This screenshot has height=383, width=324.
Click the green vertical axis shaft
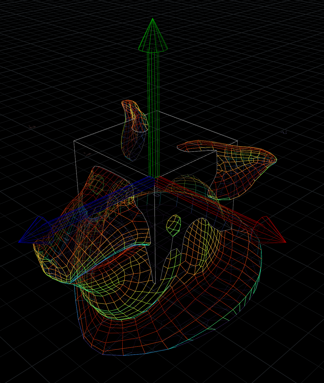tap(153, 114)
